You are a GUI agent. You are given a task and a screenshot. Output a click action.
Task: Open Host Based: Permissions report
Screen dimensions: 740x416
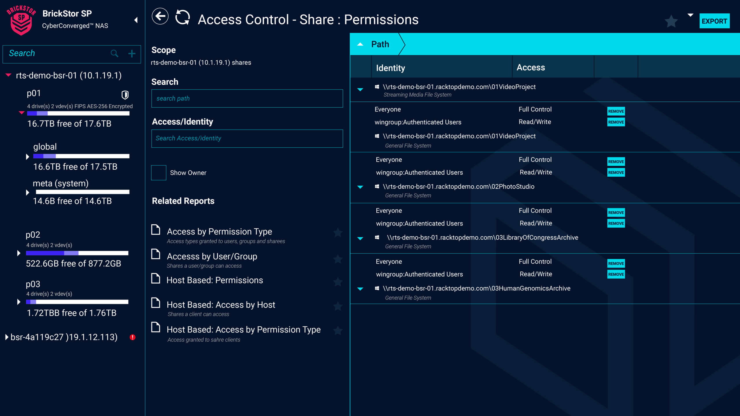pos(215,280)
